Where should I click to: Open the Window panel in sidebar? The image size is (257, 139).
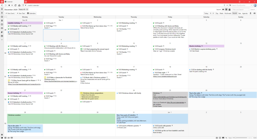point(2,24)
